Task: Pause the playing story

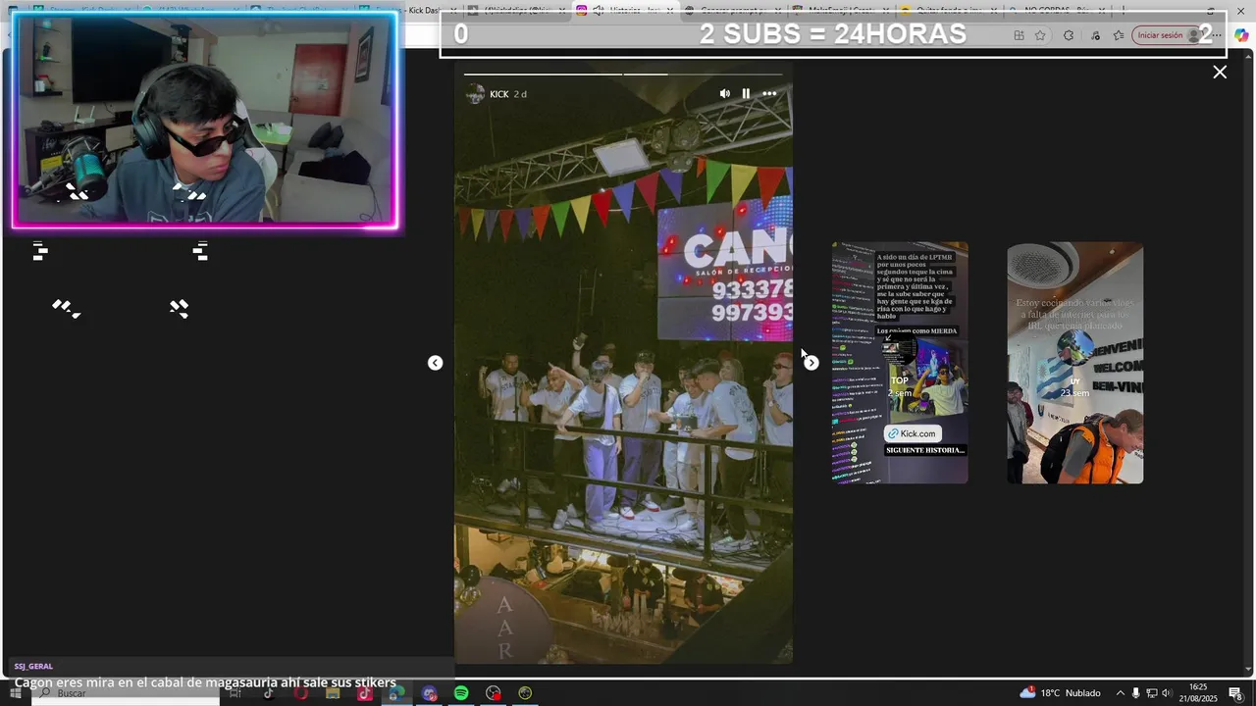Action: coord(746,94)
